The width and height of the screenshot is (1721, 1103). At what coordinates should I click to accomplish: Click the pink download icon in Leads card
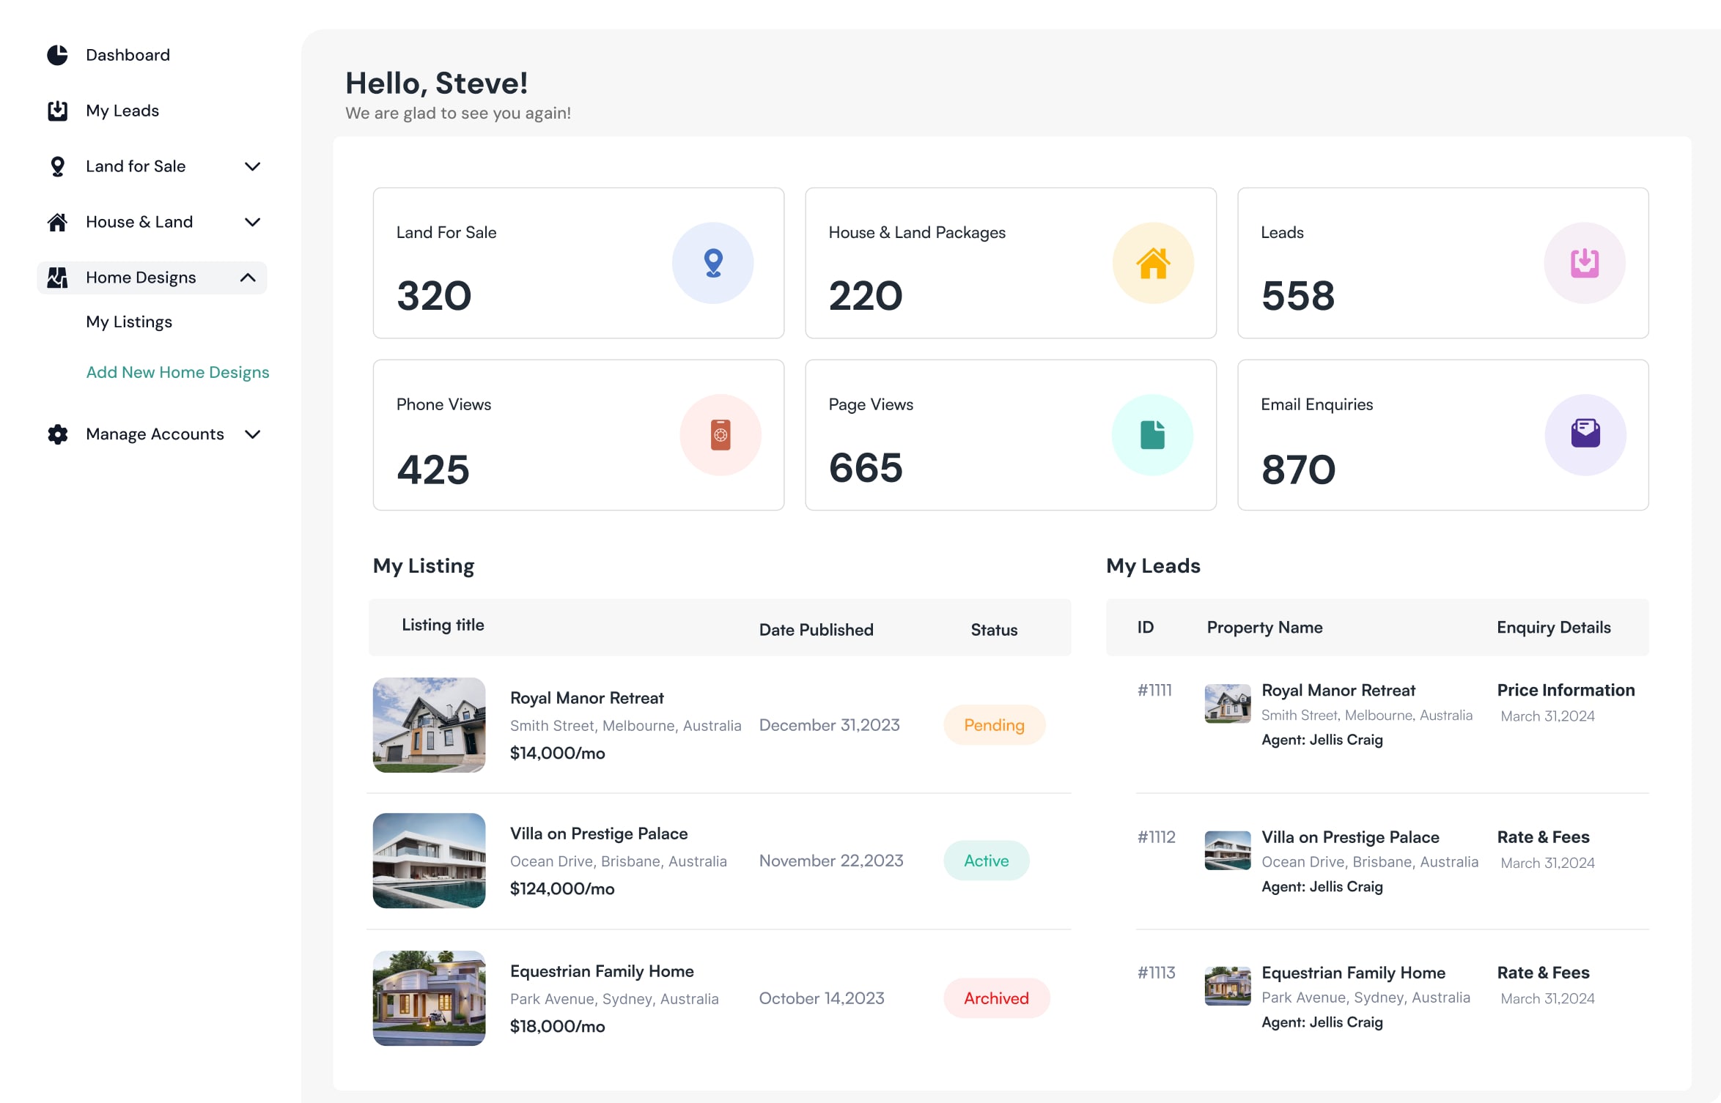[x=1584, y=263]
